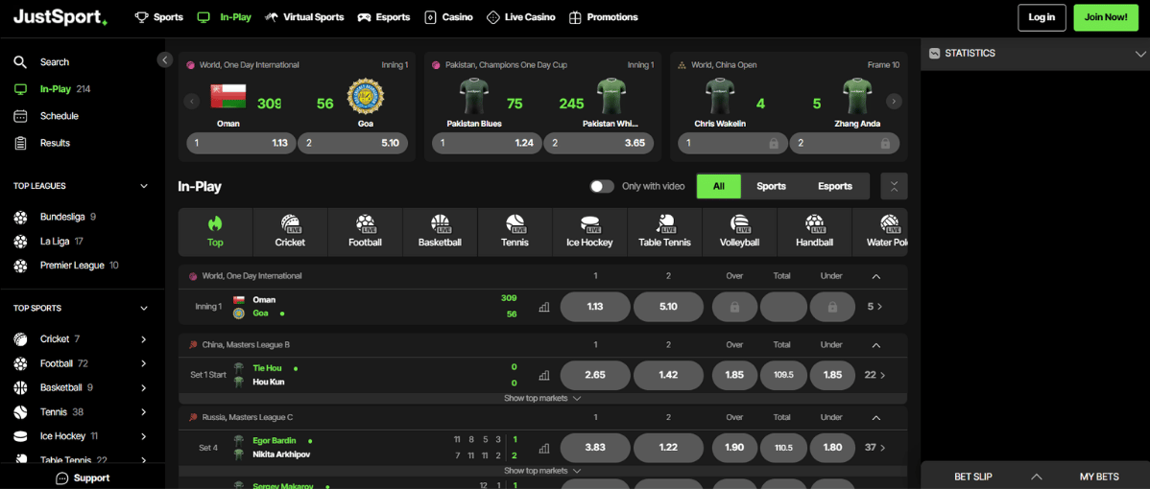Collapse all in-play events with double-chevron button
Screen dimensions: 1150x489
(894, 186)
